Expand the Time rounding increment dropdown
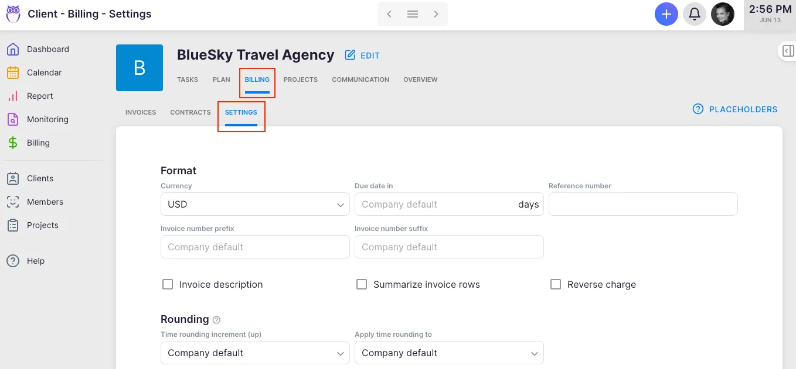Viewport: 796px width, 369px height. click(255, 353)
